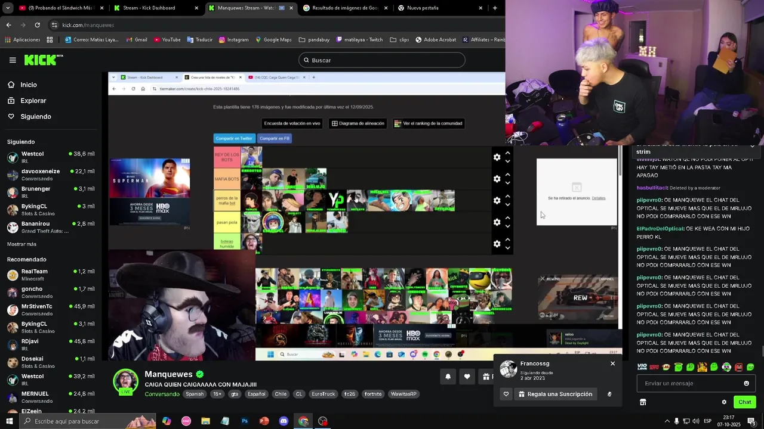Image resolution: width=764 pixels, height=429 pixels.
Task: Close the Francossg user card
Action: pyautogui.click(x=612, y=363)
